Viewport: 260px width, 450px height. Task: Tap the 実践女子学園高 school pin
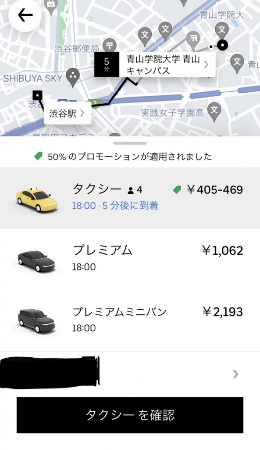tap(214, 111)
